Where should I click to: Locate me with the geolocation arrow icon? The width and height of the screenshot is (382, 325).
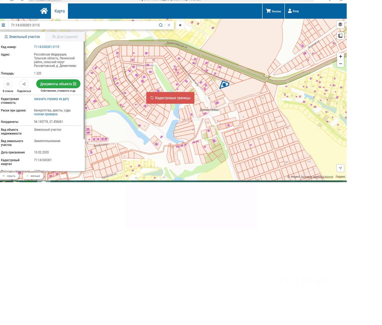[340, 168]
